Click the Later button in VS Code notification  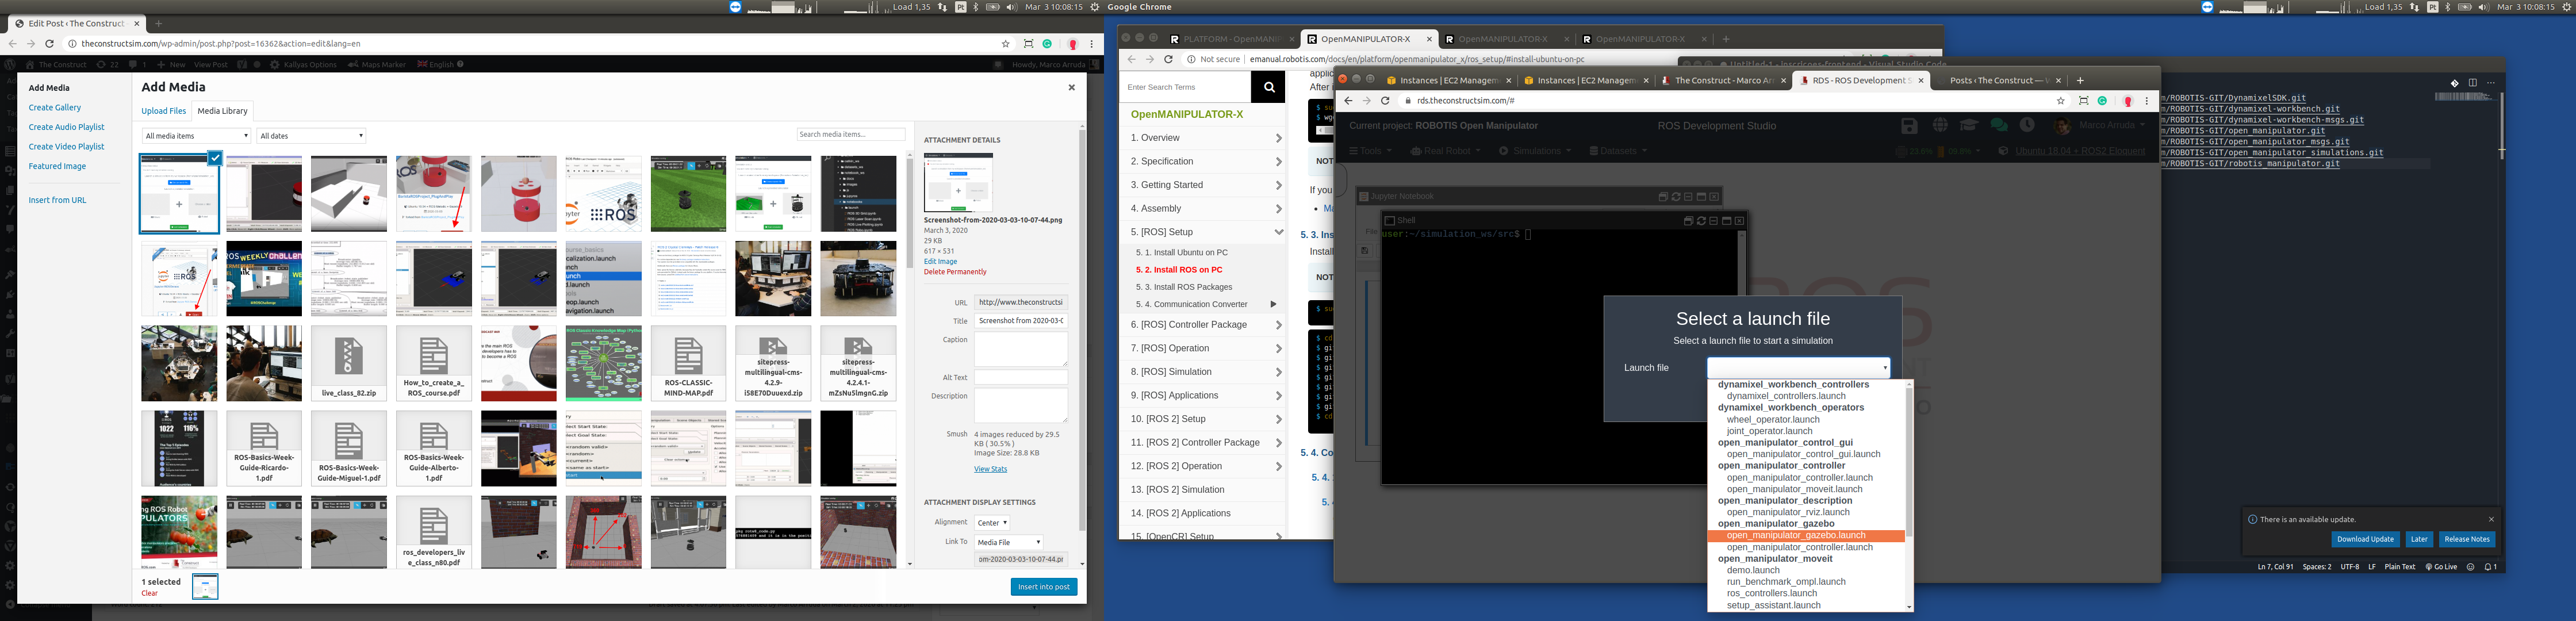click(2419, 539)
